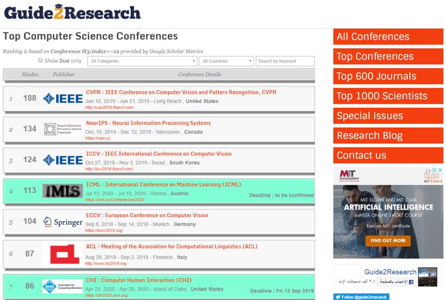The width and height of the screenshot is (446, 300).
Task: Open the Research Blog menu item
Action: (388, 136)
